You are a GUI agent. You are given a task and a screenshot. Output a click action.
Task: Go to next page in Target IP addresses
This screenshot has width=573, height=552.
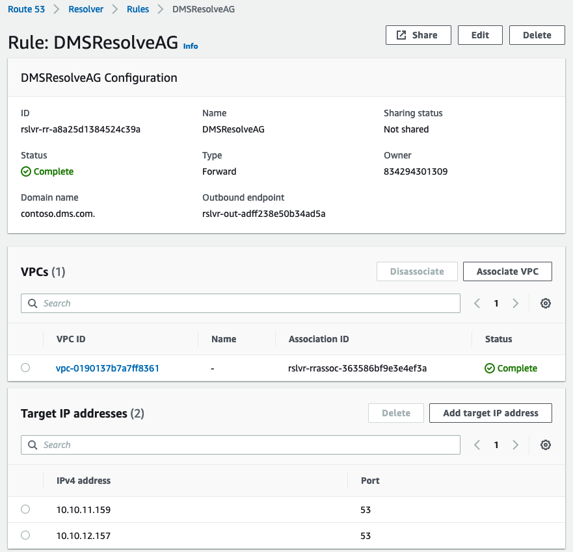[515, 445]
